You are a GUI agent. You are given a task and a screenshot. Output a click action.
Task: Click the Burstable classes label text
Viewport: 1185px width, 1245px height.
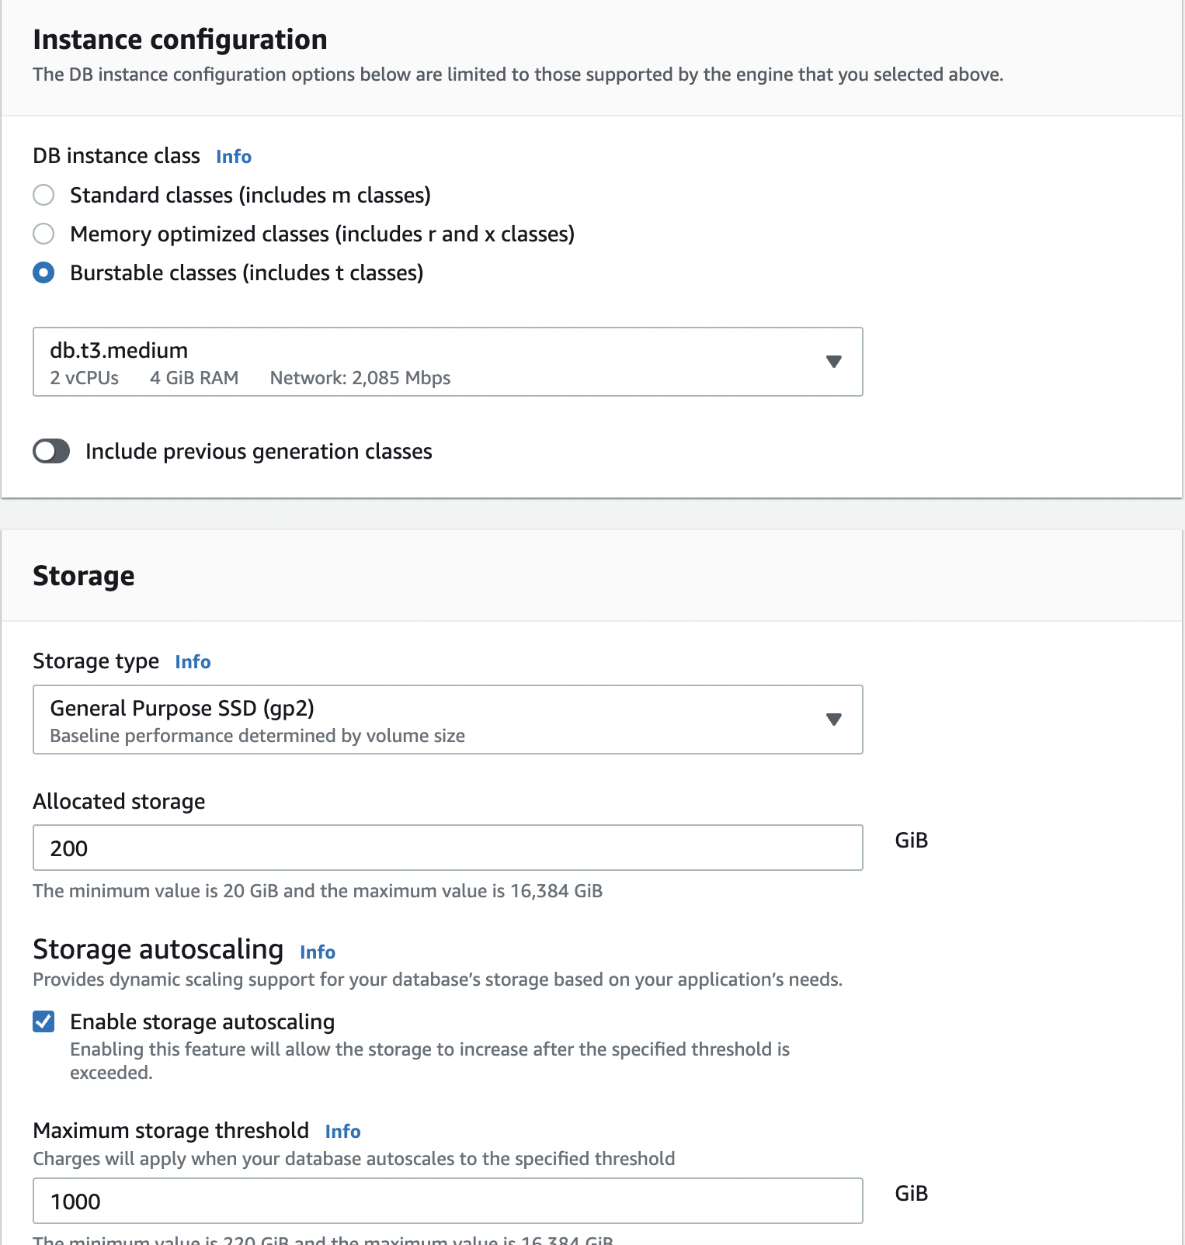click(x=247, y=272)
